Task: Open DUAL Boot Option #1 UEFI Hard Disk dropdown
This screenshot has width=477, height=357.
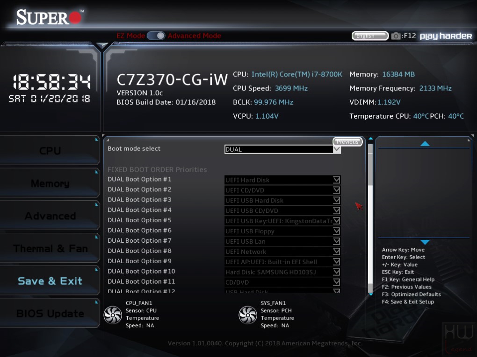Action: [x=282, y=180]
